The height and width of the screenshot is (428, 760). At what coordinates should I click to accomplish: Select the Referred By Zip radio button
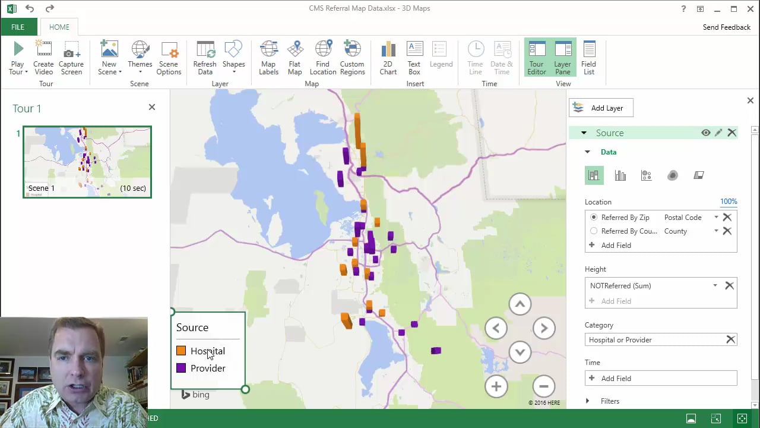594,218
